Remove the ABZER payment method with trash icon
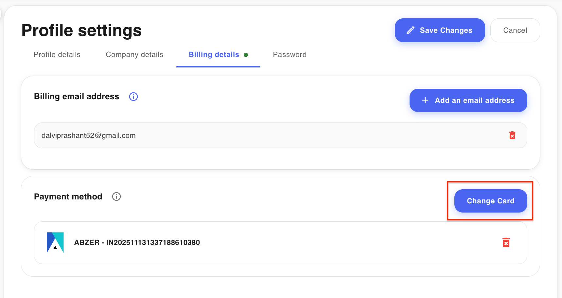This screenshot has width=562, height=298. coord(506,242)
